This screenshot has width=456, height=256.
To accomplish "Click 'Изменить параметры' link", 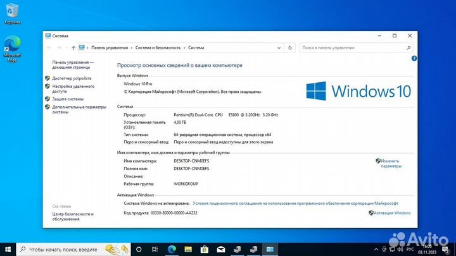I will click(391, 164).
